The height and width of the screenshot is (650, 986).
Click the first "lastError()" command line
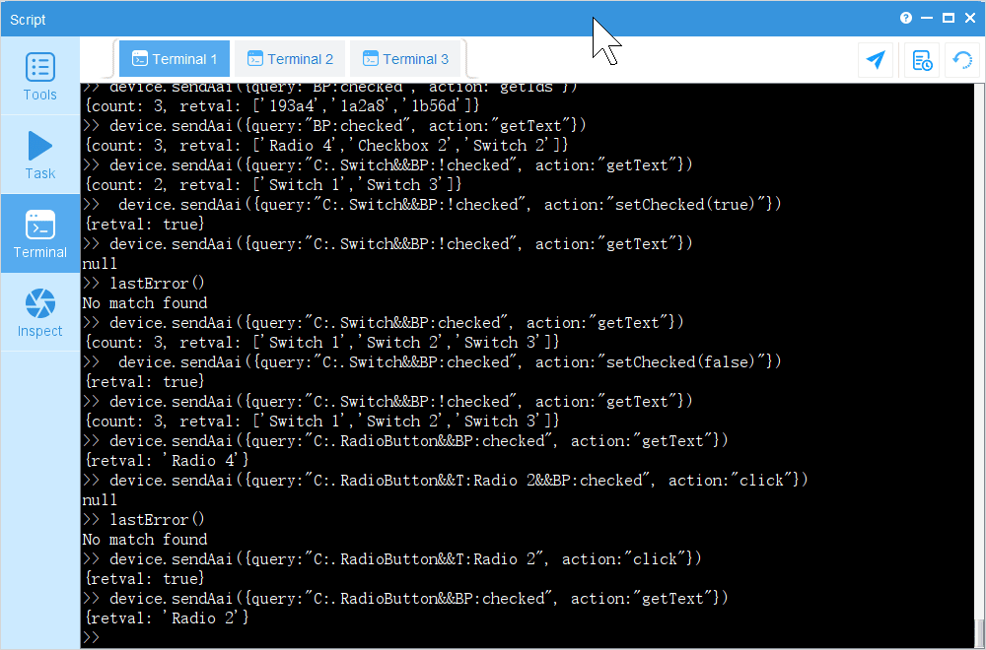(144, 284)
